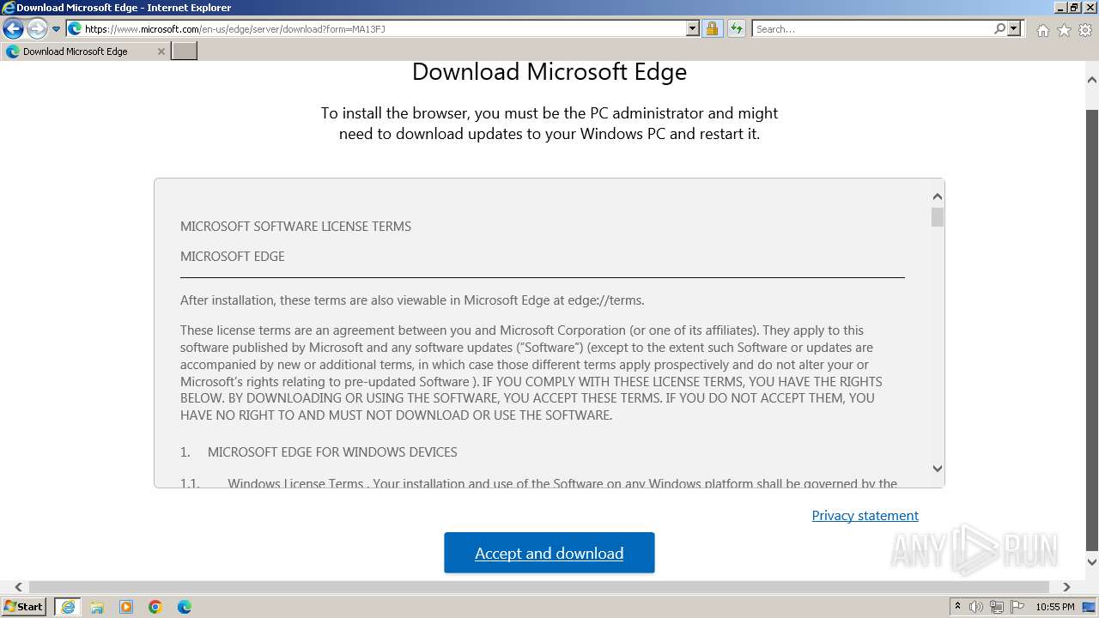
Task: Click the 'MICROSOFT EDGE' license subtitle
Action: [233, 257]
